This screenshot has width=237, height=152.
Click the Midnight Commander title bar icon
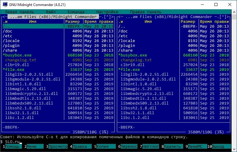tap(5, 5)
